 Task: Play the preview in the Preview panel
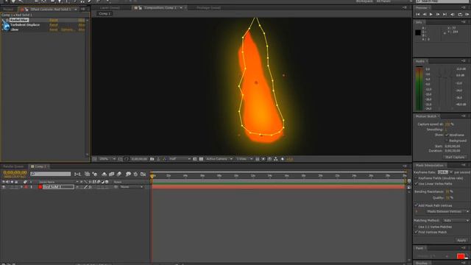click(x=431, y=14)
